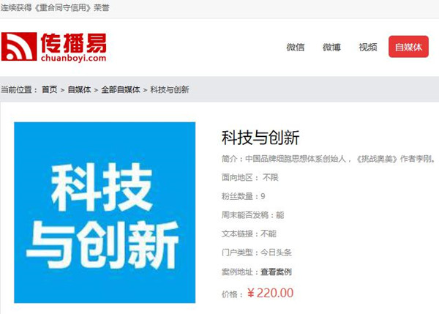Switch to the 视频 navigation tab
The height and width of the screenshot is (314, 439).
pyautogui.click(x=368, y=47)
